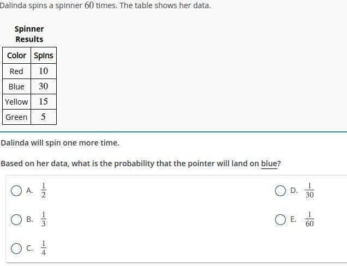Select radio button for answer D
Viewport: 347px width, 266px height.
pyautogui.click(x=280, y=191)
